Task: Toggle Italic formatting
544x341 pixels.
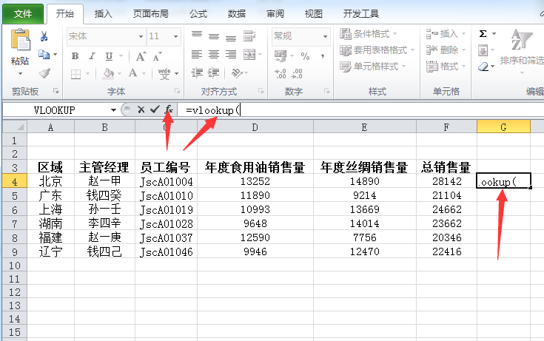Action: [x=92, y=56]
